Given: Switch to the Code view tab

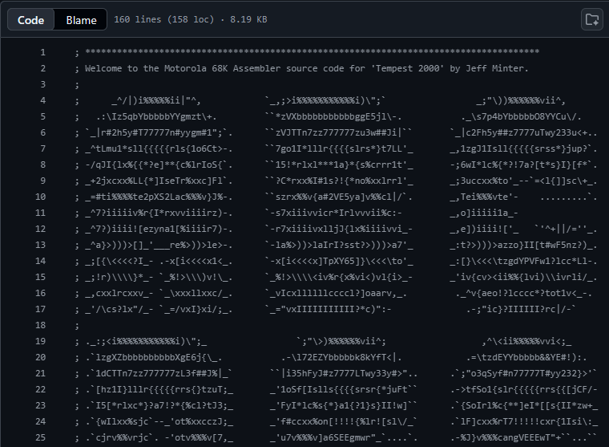Looking at the screenshot, I should (30, 20).
